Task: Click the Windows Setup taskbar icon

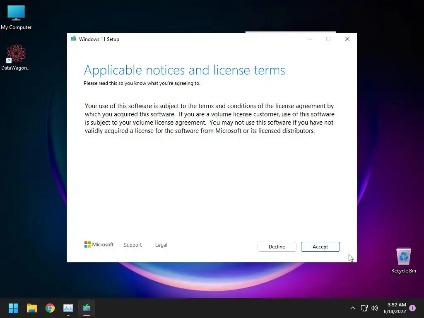Action: pyautogui.click(x=87, y=308)
